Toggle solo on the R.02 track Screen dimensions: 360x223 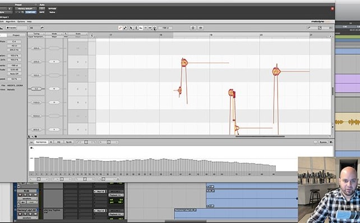(30, 195)
